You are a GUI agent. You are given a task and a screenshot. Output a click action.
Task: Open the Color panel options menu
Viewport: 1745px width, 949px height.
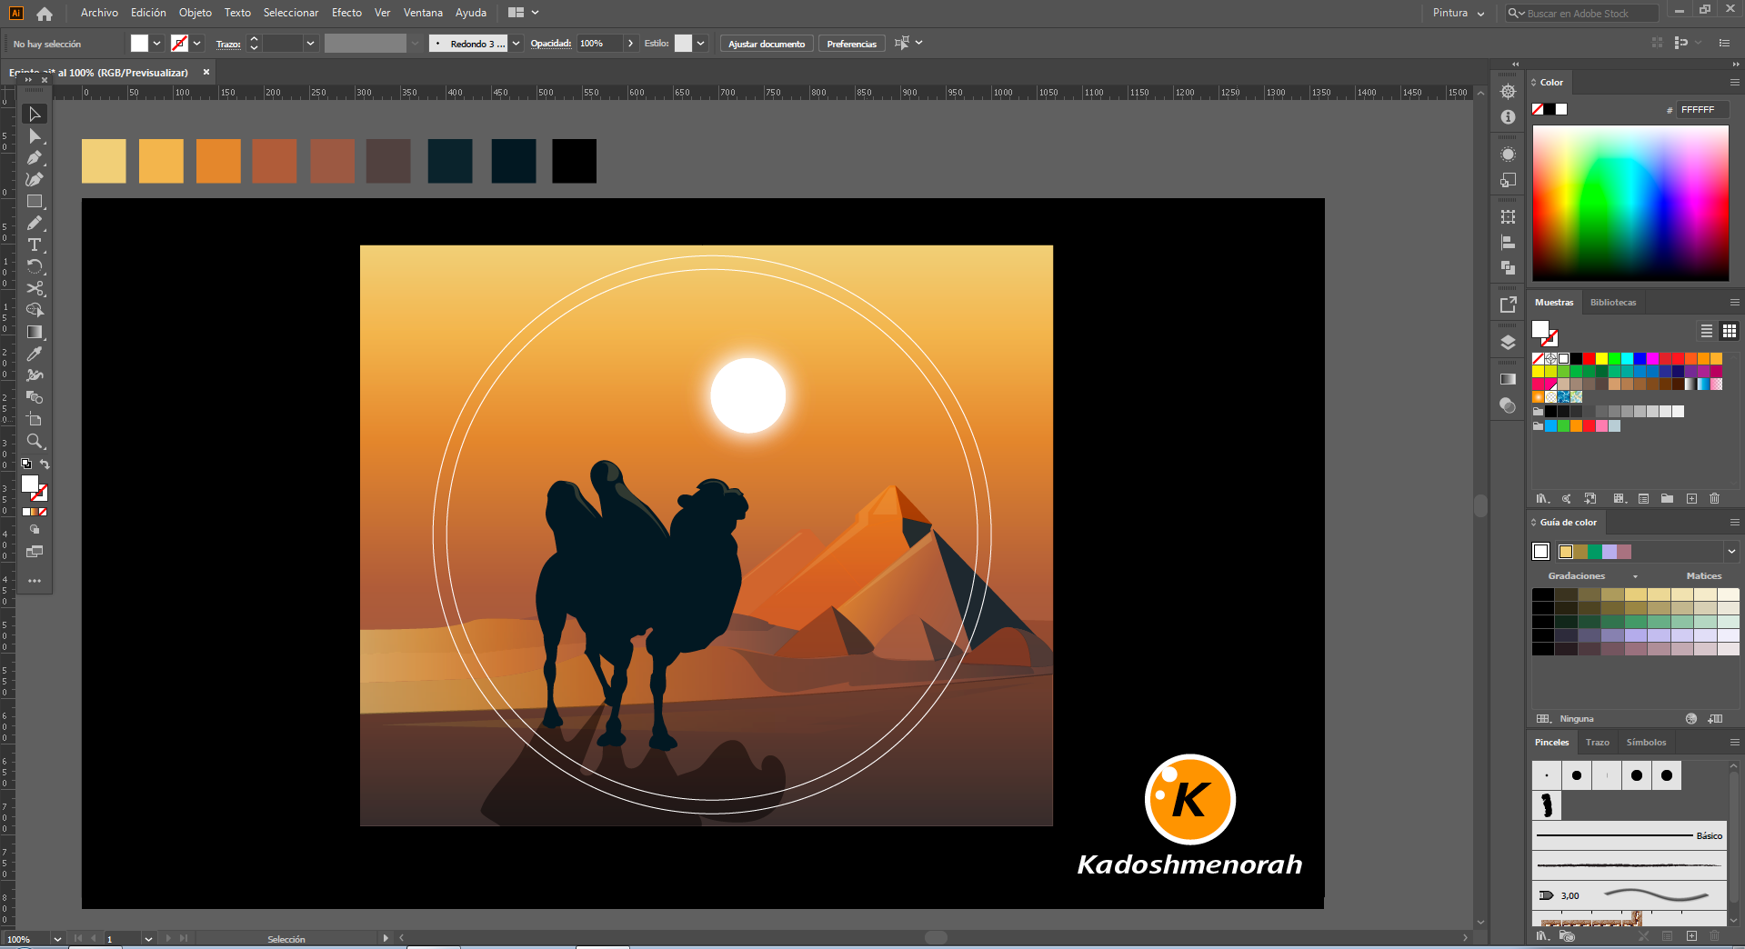1734,83
